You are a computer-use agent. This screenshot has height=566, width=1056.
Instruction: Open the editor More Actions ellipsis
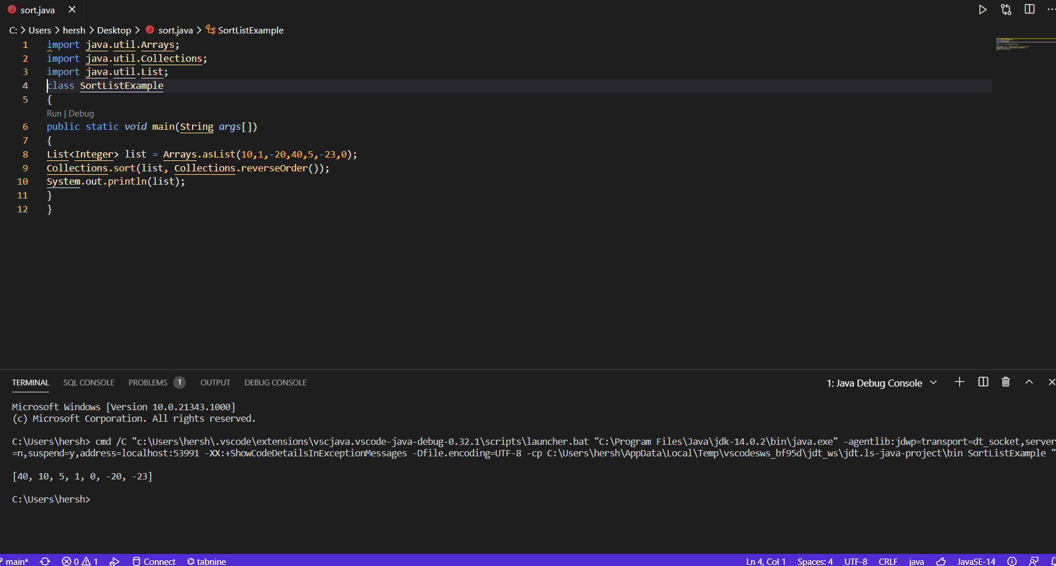pos(1051,9)
